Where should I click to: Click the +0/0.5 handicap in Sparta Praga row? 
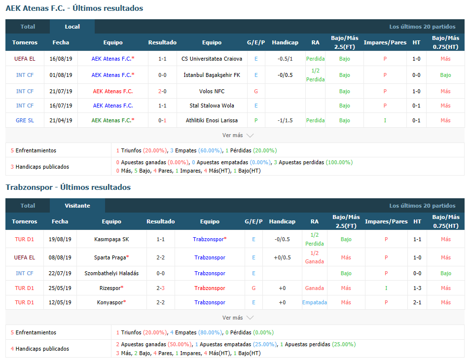pyautogui.click(x=282, y=257)
